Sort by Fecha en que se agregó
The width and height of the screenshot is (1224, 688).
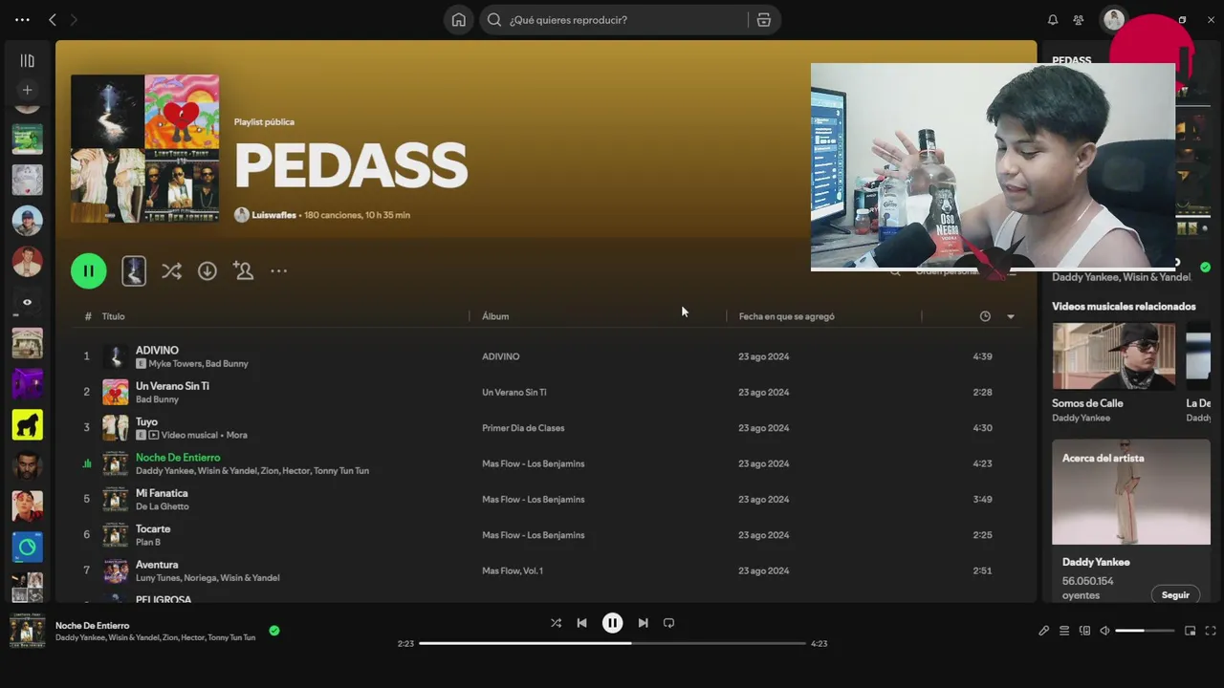click(x=786, y=316)
